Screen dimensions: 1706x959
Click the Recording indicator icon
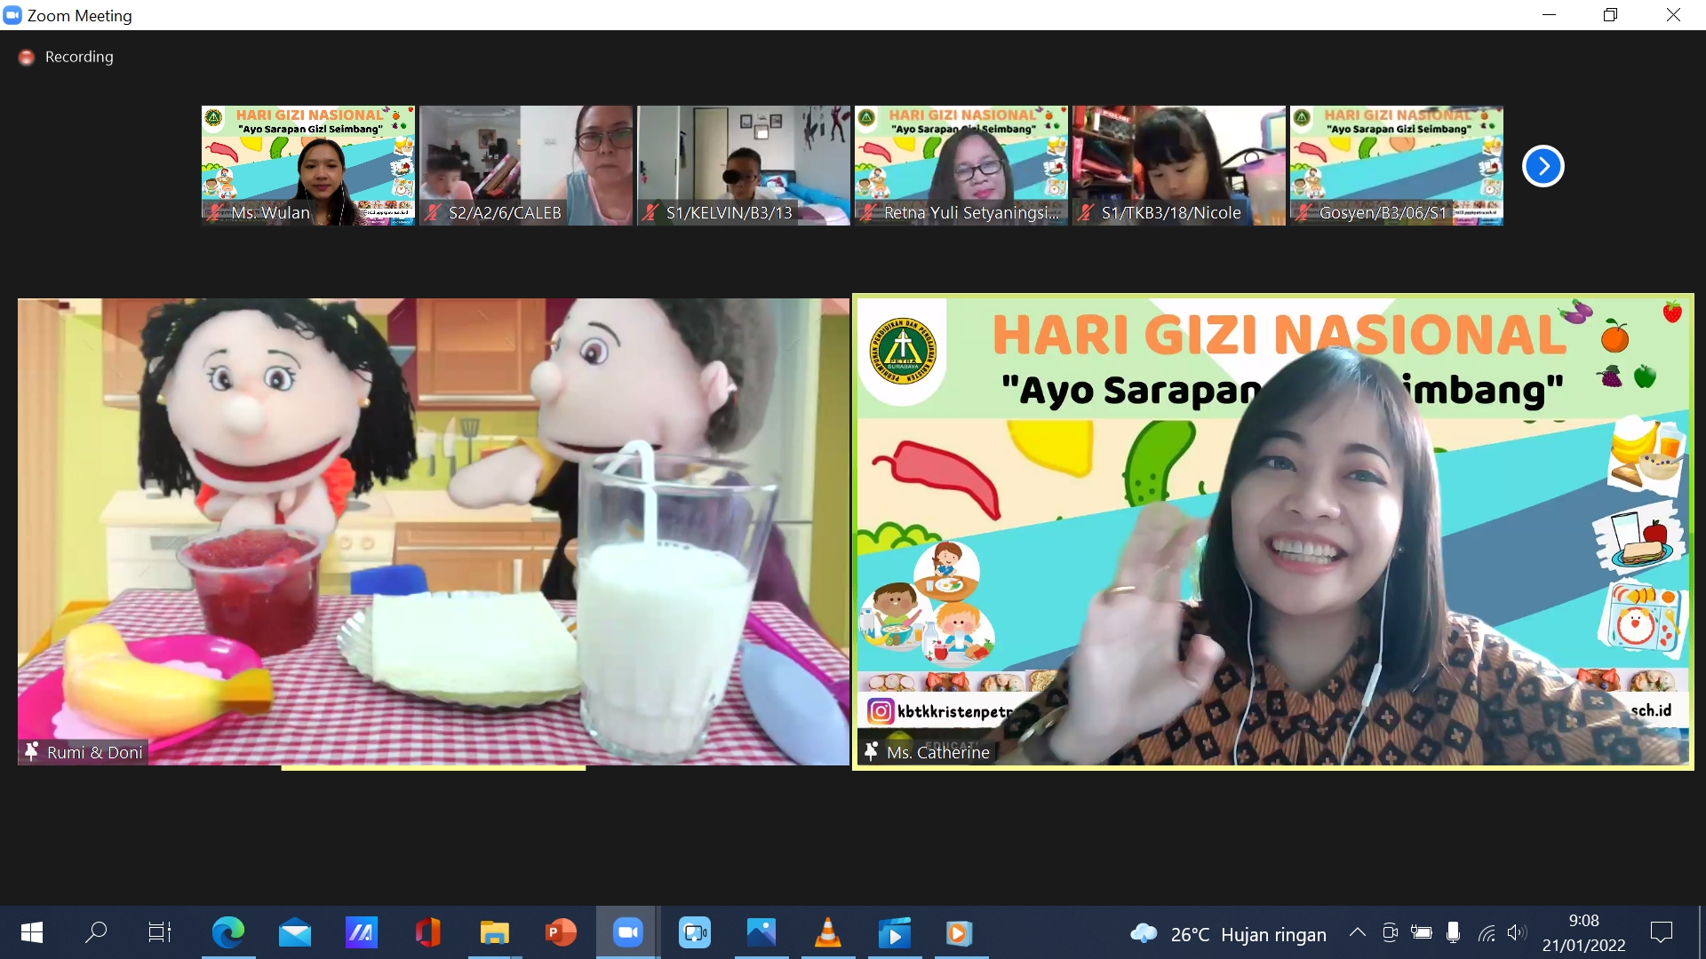click(x=27, y=57)
